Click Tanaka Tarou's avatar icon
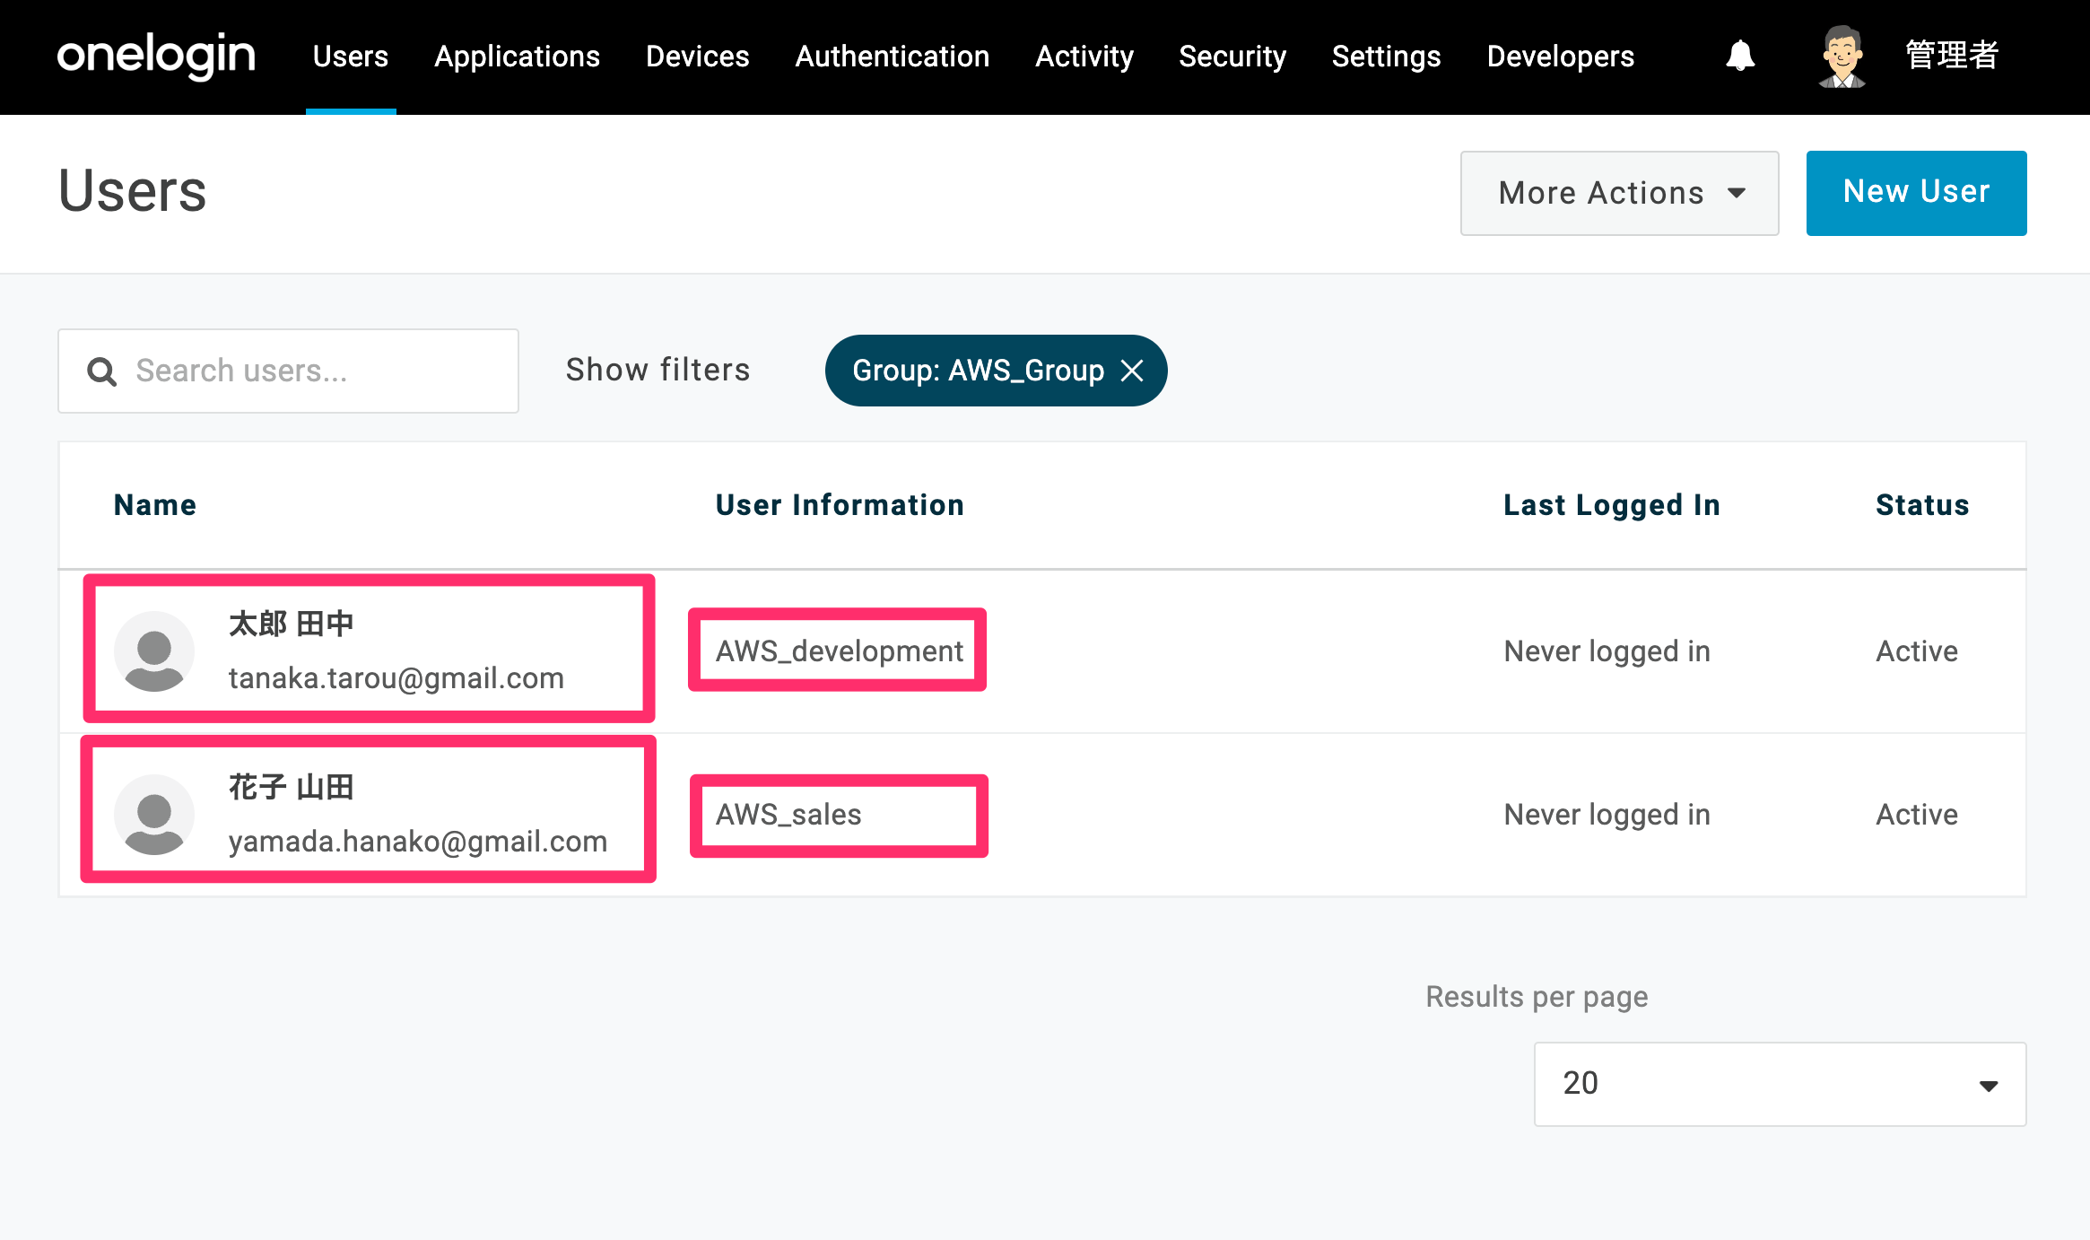 click(154, 651)
